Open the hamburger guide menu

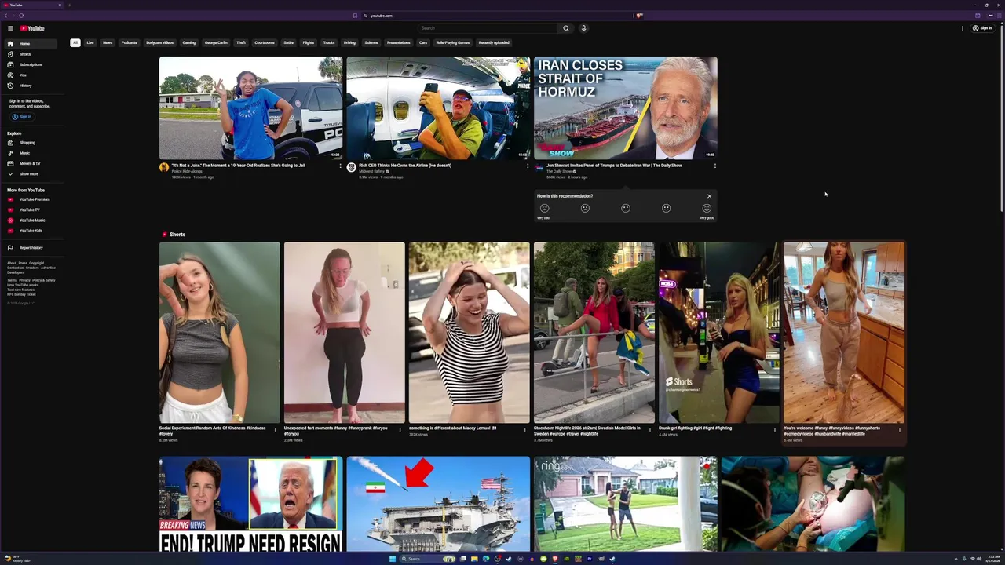[10, 28]
